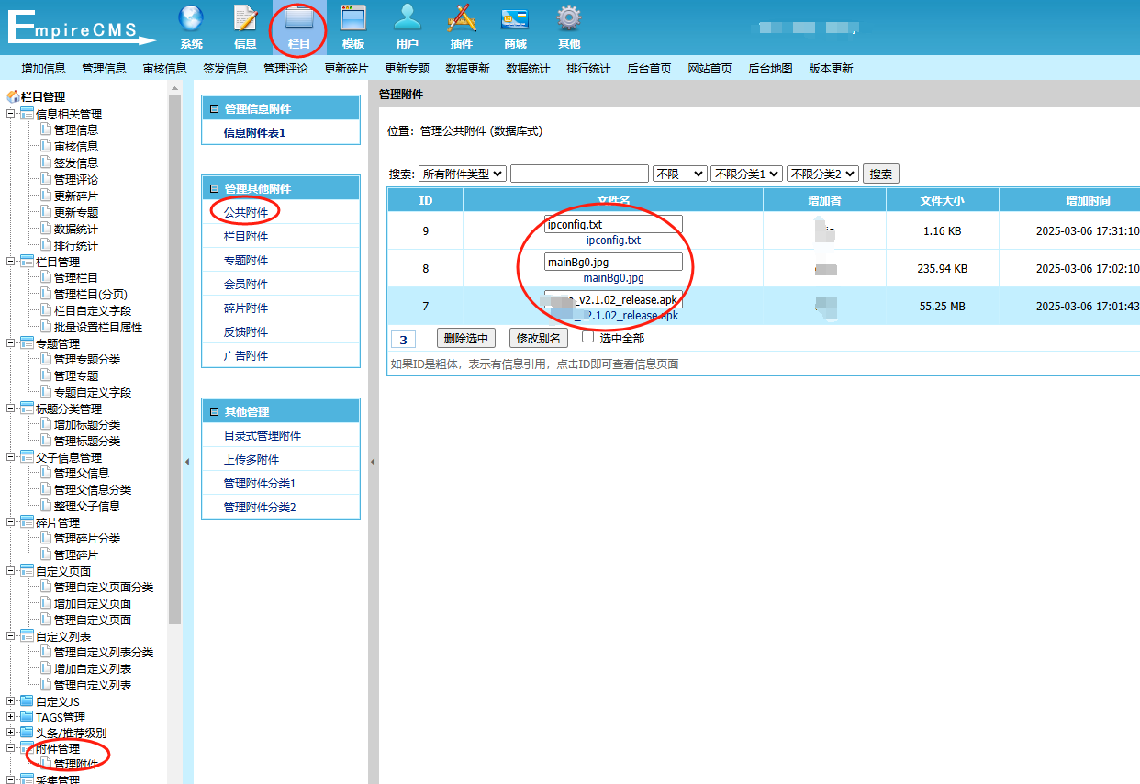Click the ipconfig.txt alias input field
1140x784 pixels.
click(x=613, y=224)
